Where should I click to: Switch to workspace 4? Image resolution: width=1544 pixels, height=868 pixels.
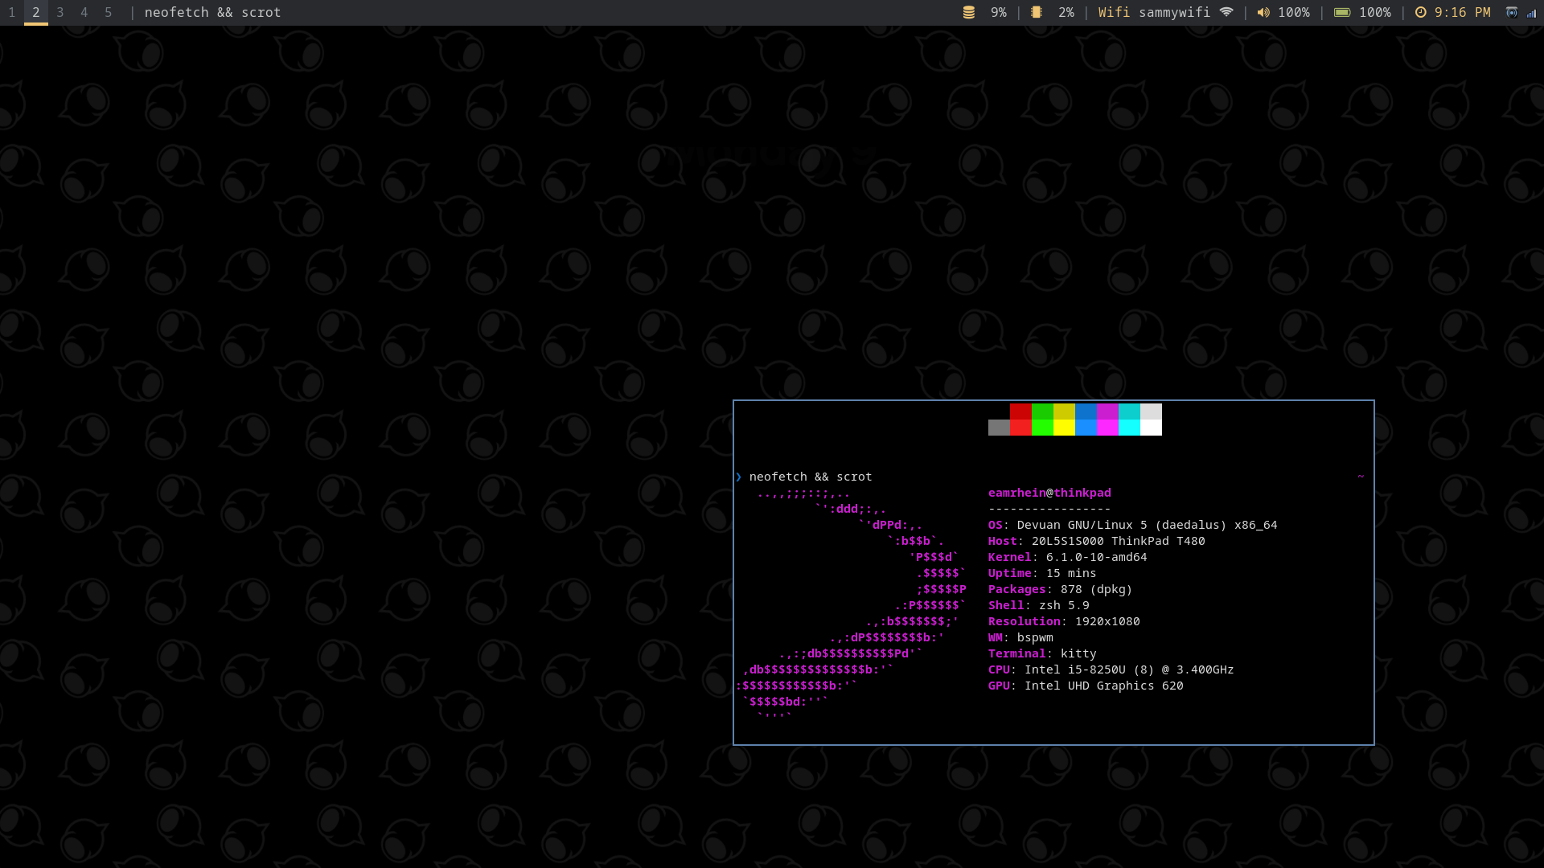point(84,12)
